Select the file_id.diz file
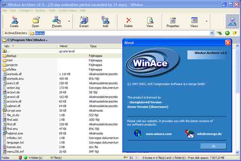241x161 pixels. [x=62, y=115]
